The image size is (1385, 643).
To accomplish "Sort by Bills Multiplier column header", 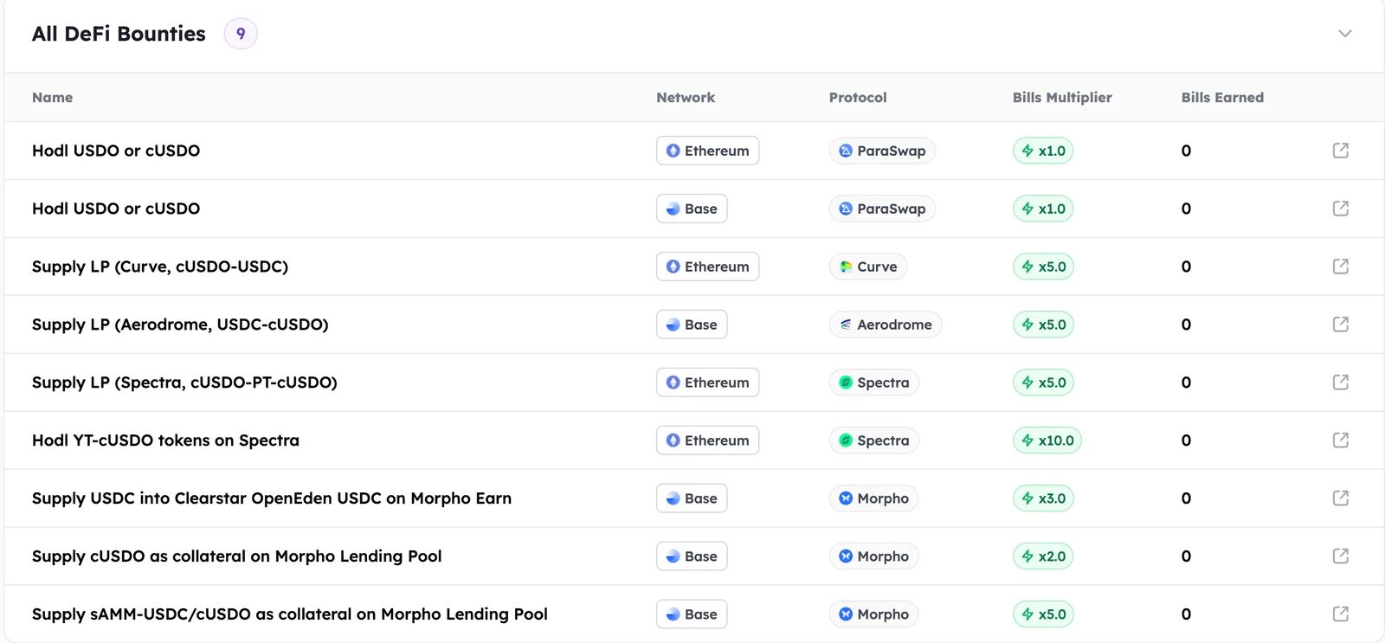I will point(1062,98).
